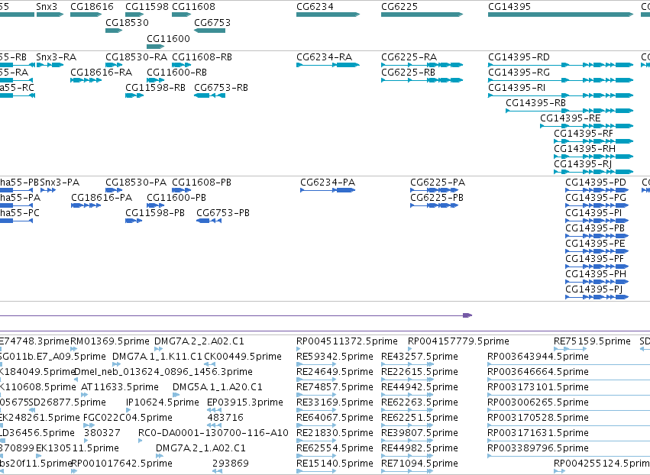
Task: Select protein CG11600-PB
Action: click(156, 205)
